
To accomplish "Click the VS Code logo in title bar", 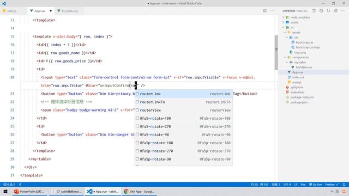I will pos(4,4).
